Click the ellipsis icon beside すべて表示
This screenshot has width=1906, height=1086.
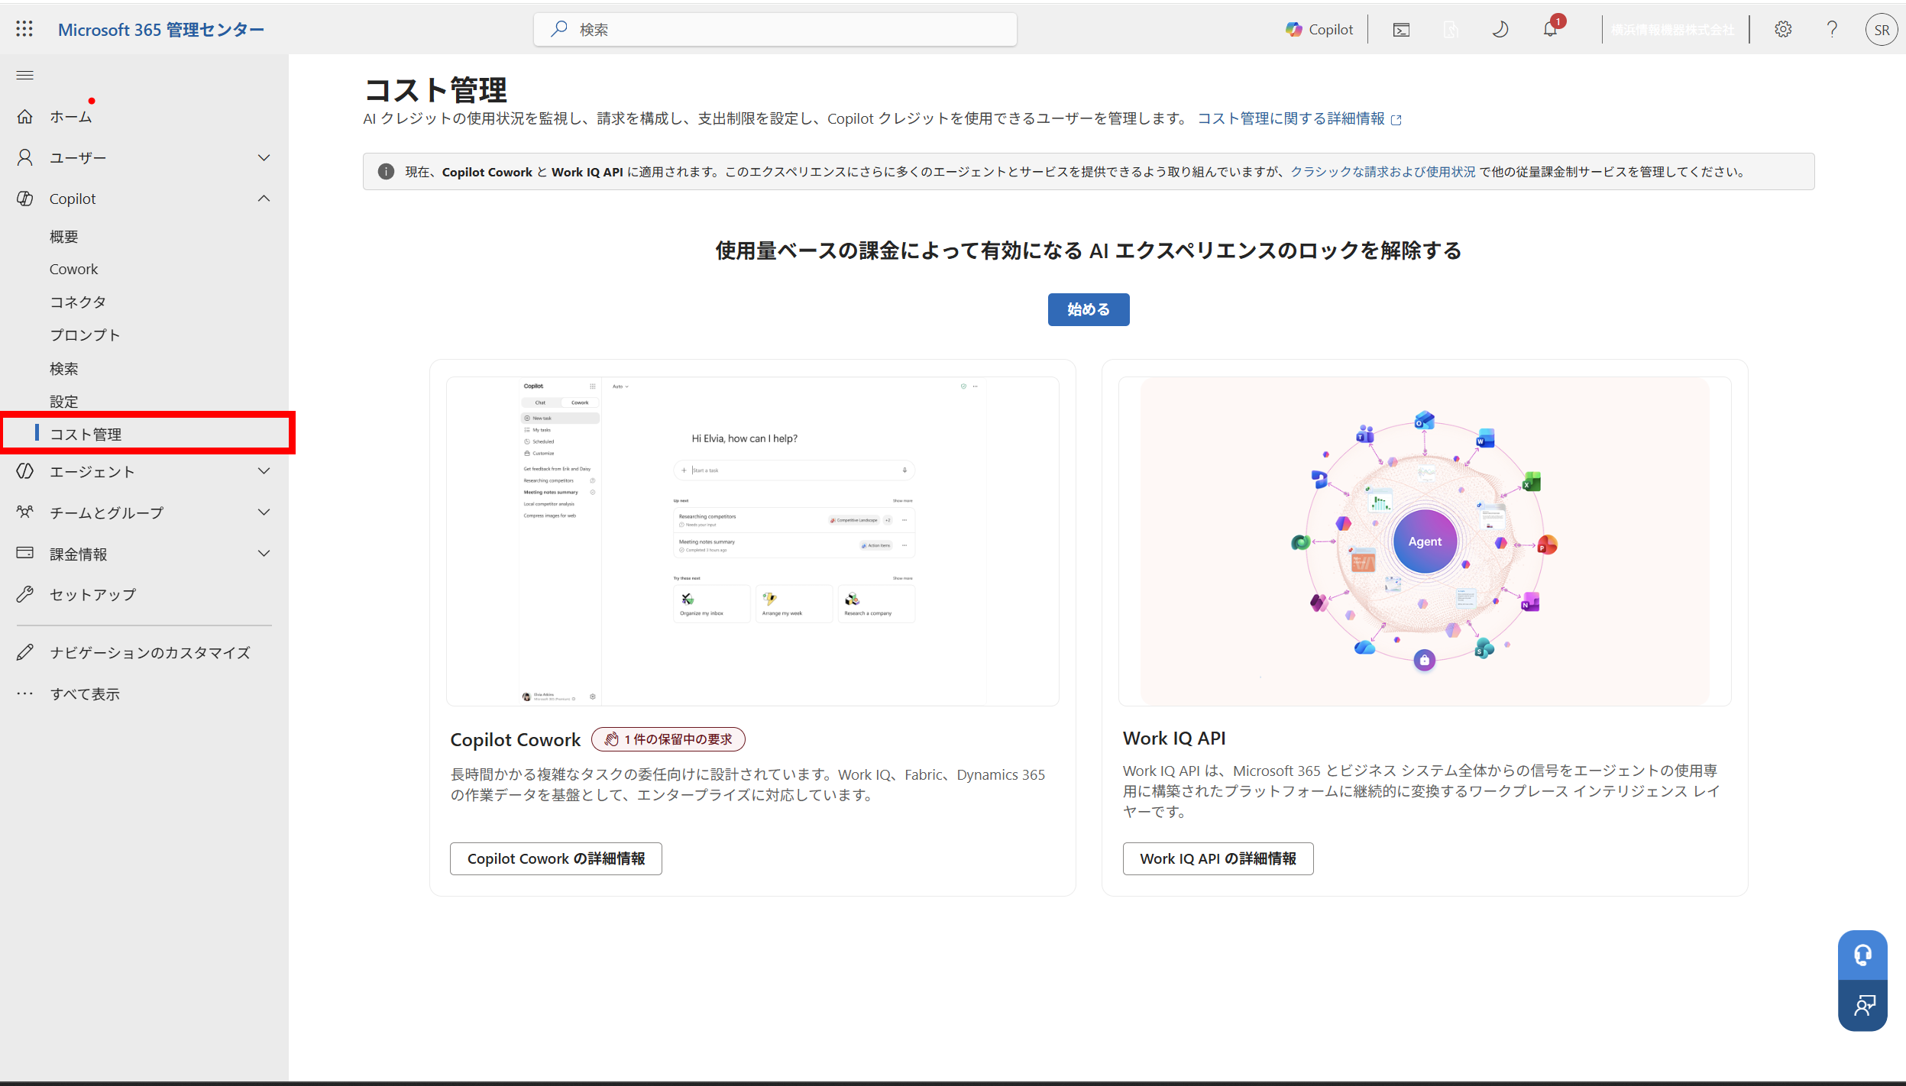coord(25,693)
